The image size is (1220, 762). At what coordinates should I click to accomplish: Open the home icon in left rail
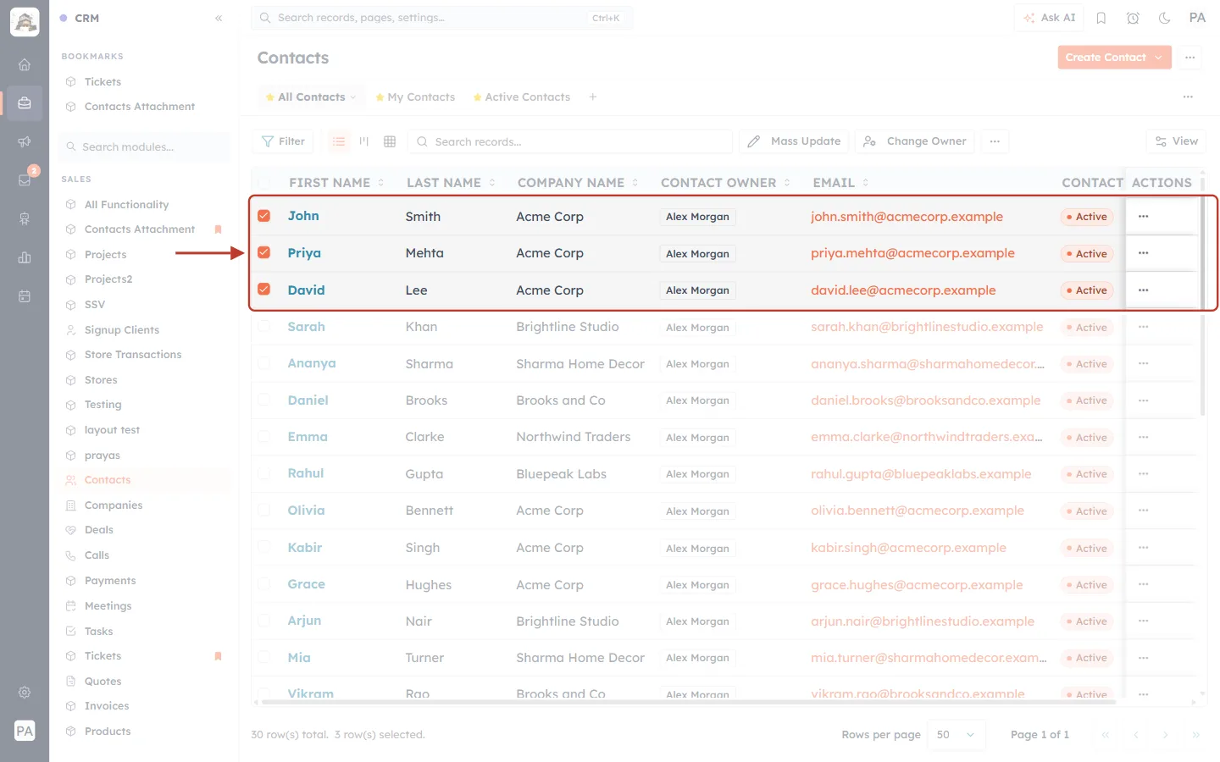[25, 64]
